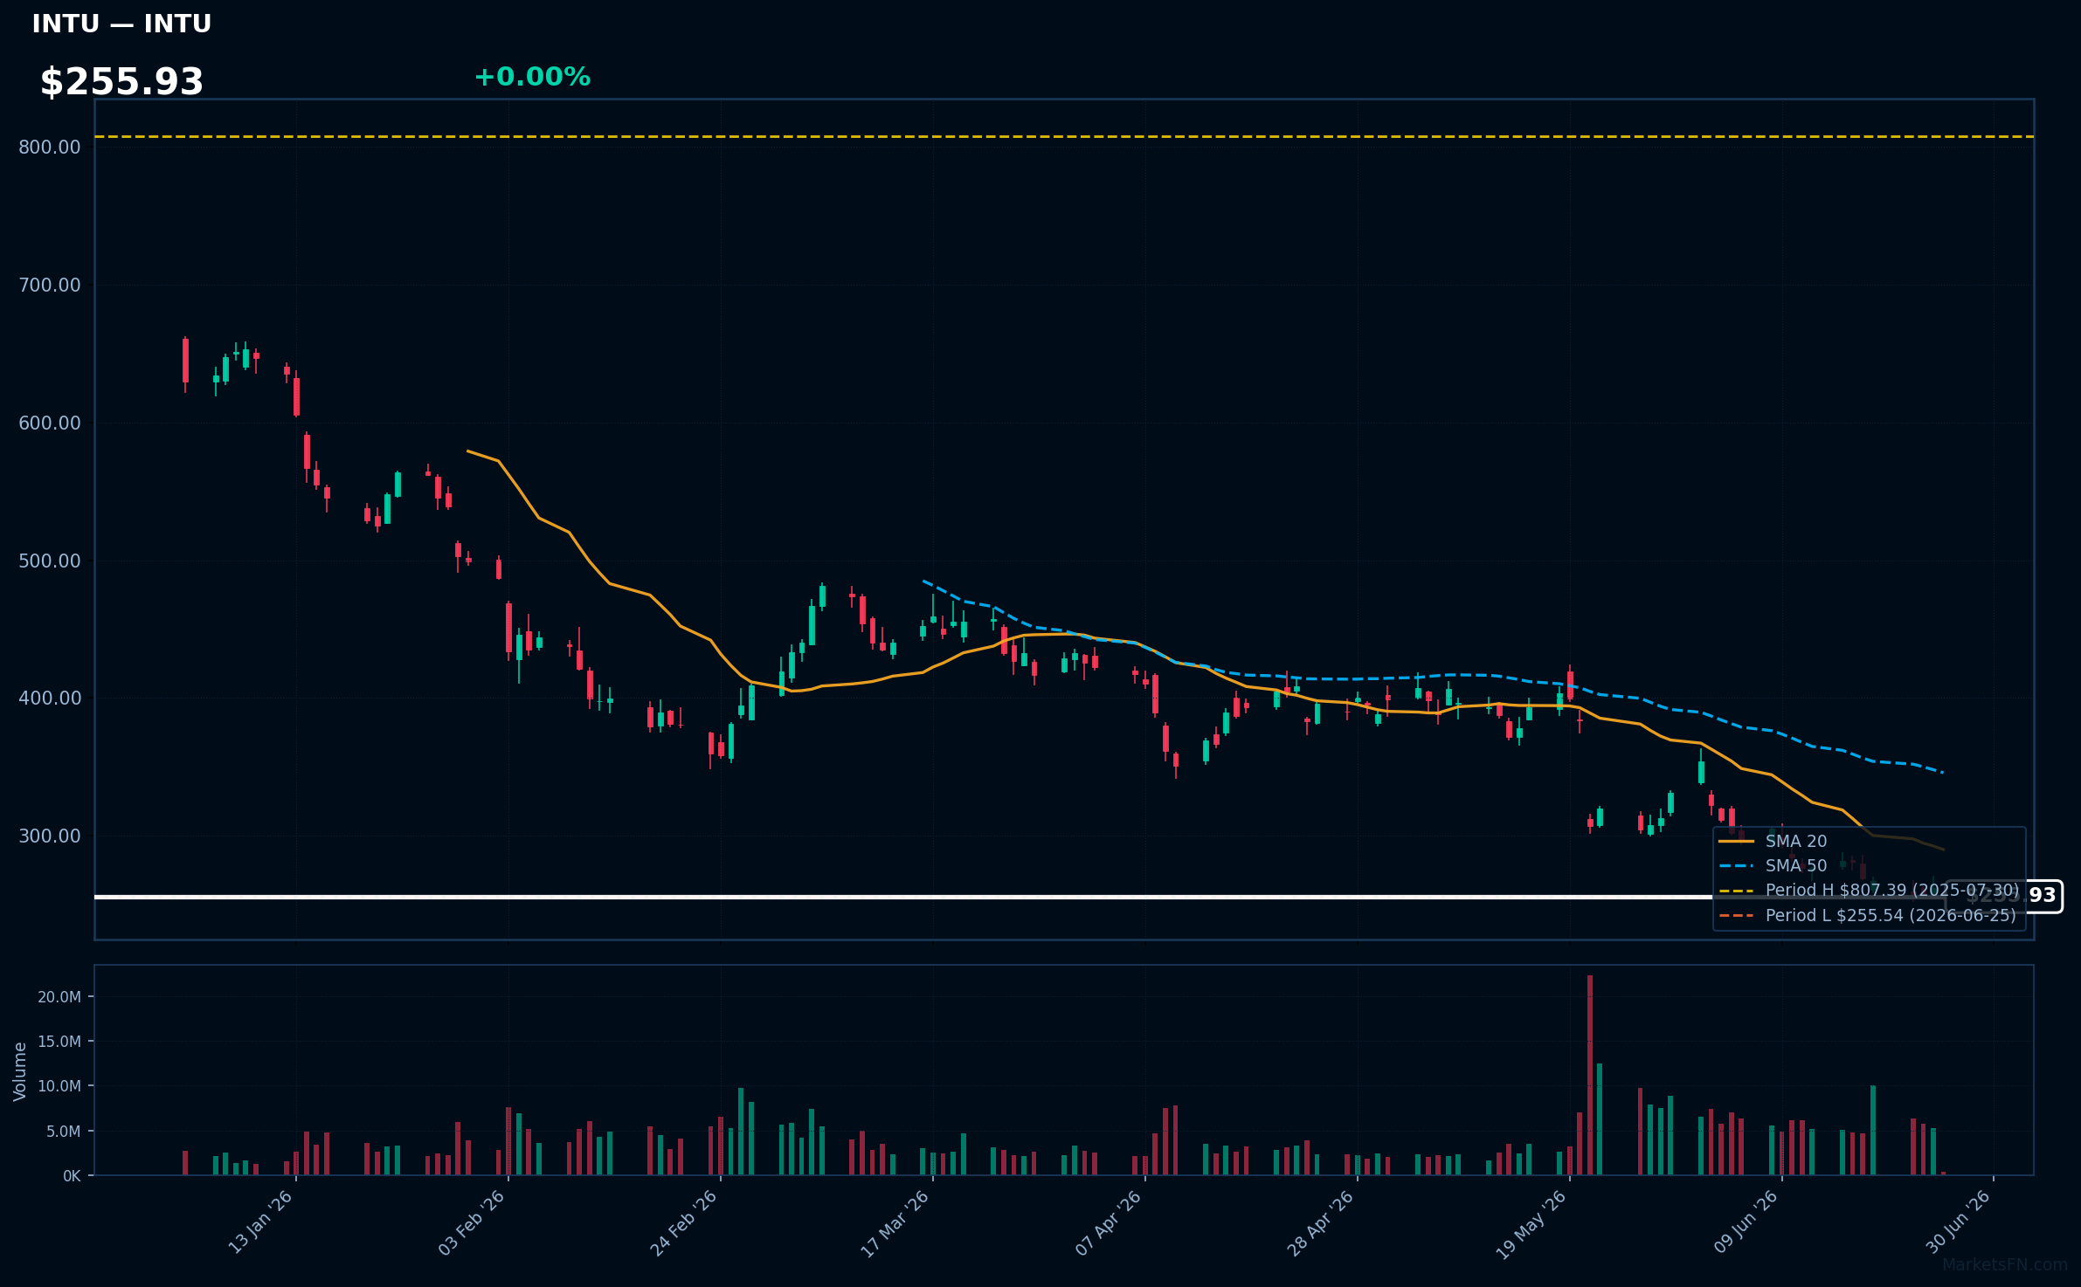
Task: Click the tallest red volume bar after 19 May
Action: 1590,1075
